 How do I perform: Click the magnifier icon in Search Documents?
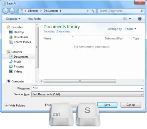pos(142,11)
